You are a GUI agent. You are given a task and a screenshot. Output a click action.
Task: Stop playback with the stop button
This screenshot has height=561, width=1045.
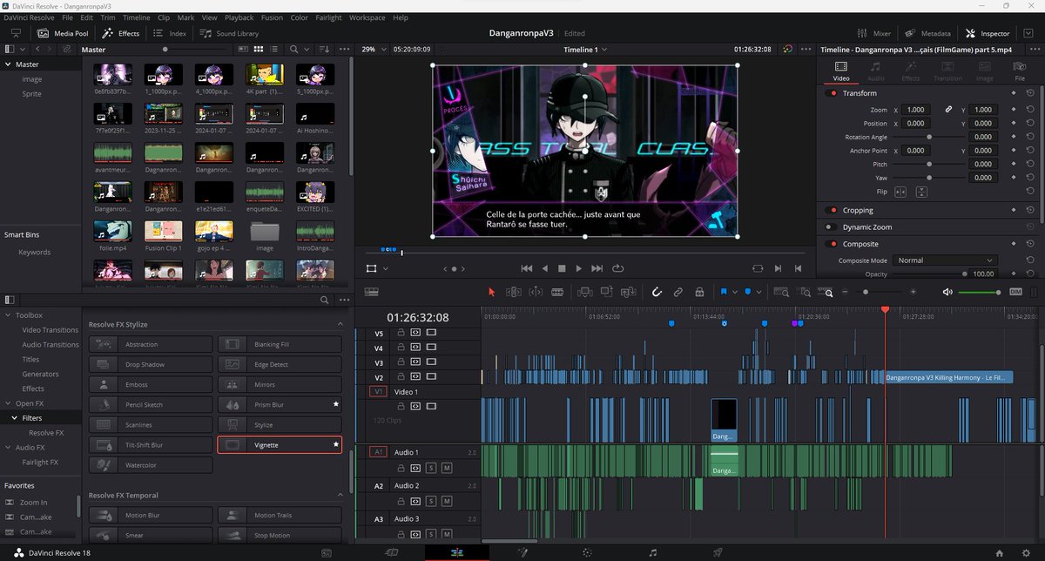[x=562, y=268]
